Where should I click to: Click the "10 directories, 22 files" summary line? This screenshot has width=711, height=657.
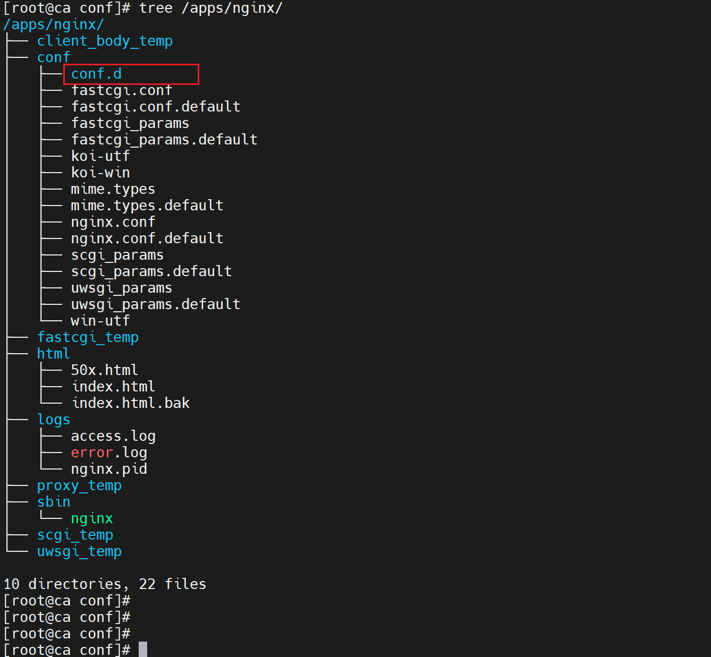[105, 584]
